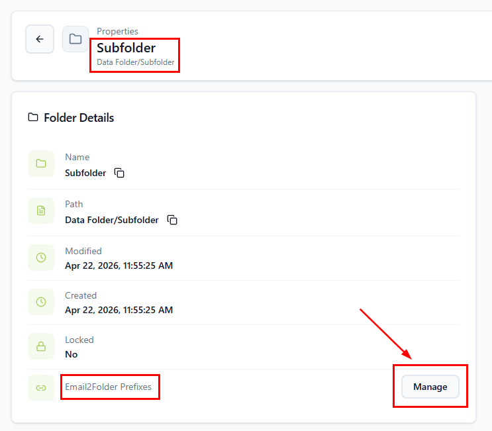Click the folder icon beside Folder Details heading
This screenshot has width=492, height=431.
(x=33, y=118)
